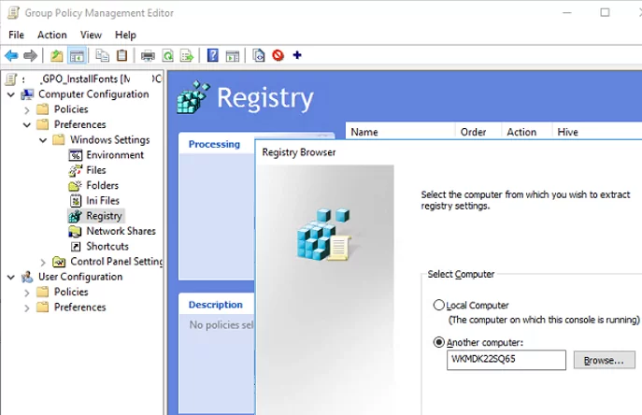642x415 pixels.
Task: Open the Action menu
Action: point(52,35)
